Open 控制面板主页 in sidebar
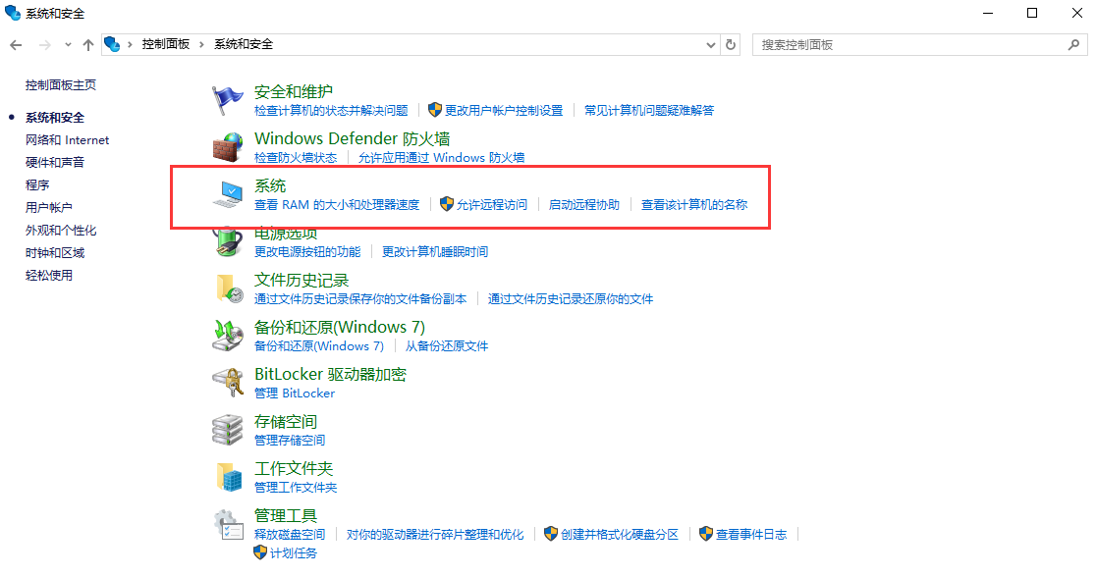The height and width of the screenshot is (577, 1097). 61,85
